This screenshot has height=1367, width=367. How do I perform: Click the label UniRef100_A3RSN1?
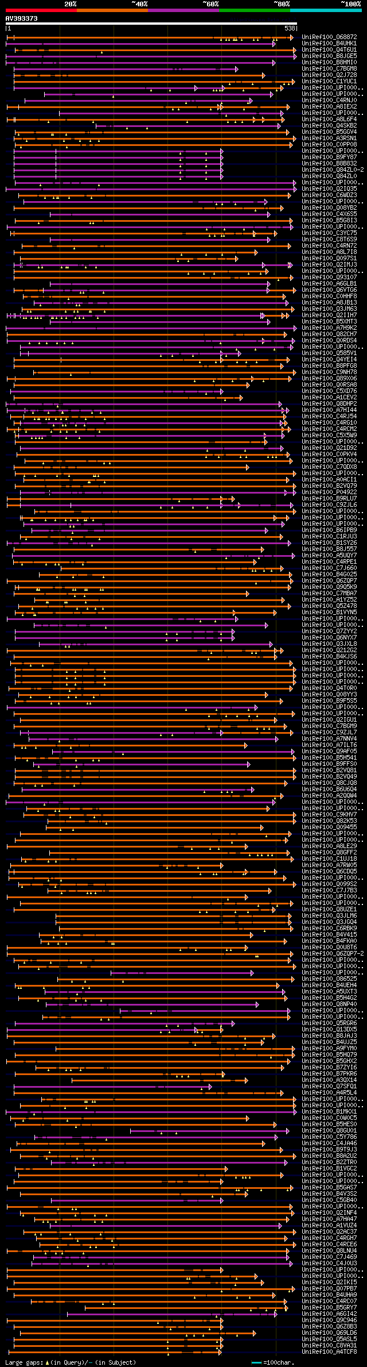[x=329, y=138]
